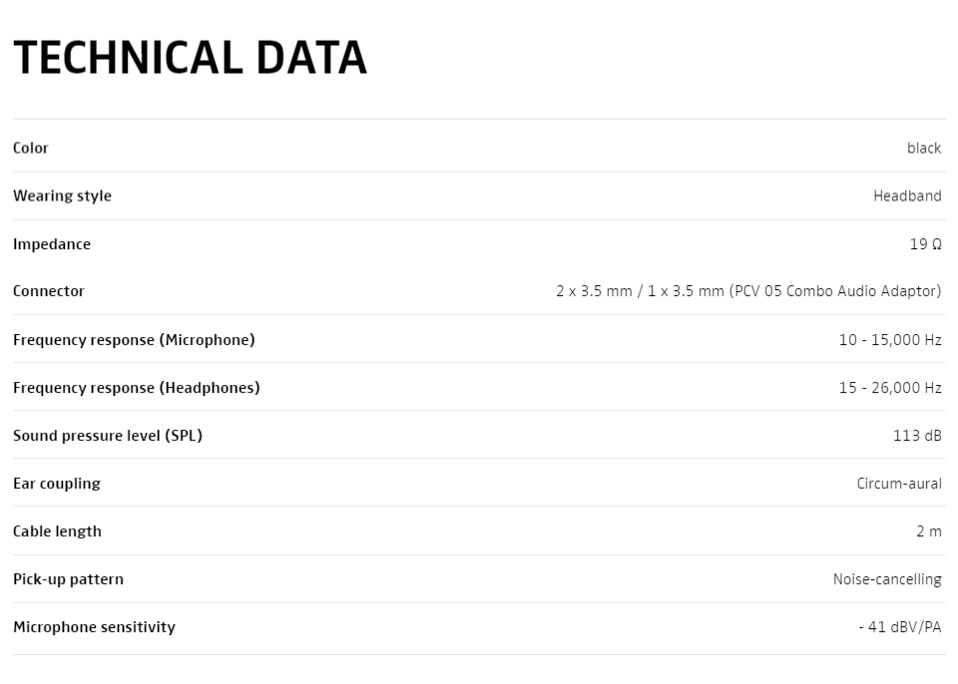The height and width of the screenshot is (684, 958).
Task: Select the Connector row label
Action: (49, 291)
